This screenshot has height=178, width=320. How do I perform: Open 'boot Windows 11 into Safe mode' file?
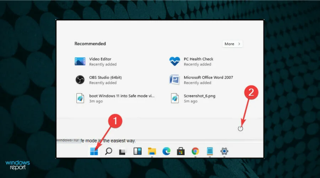pos(122,96)
